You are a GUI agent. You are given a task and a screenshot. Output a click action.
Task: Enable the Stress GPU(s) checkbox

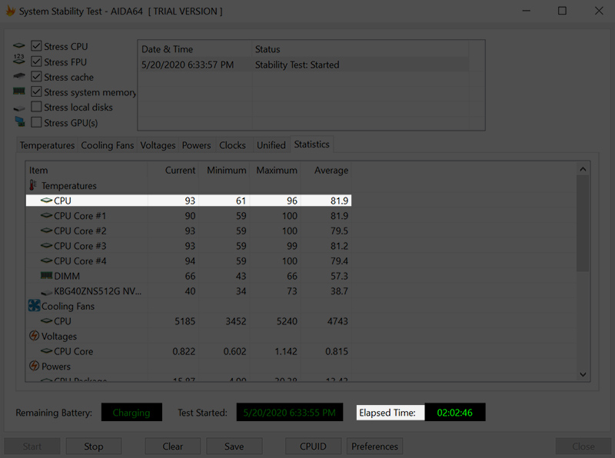(36, 122)
